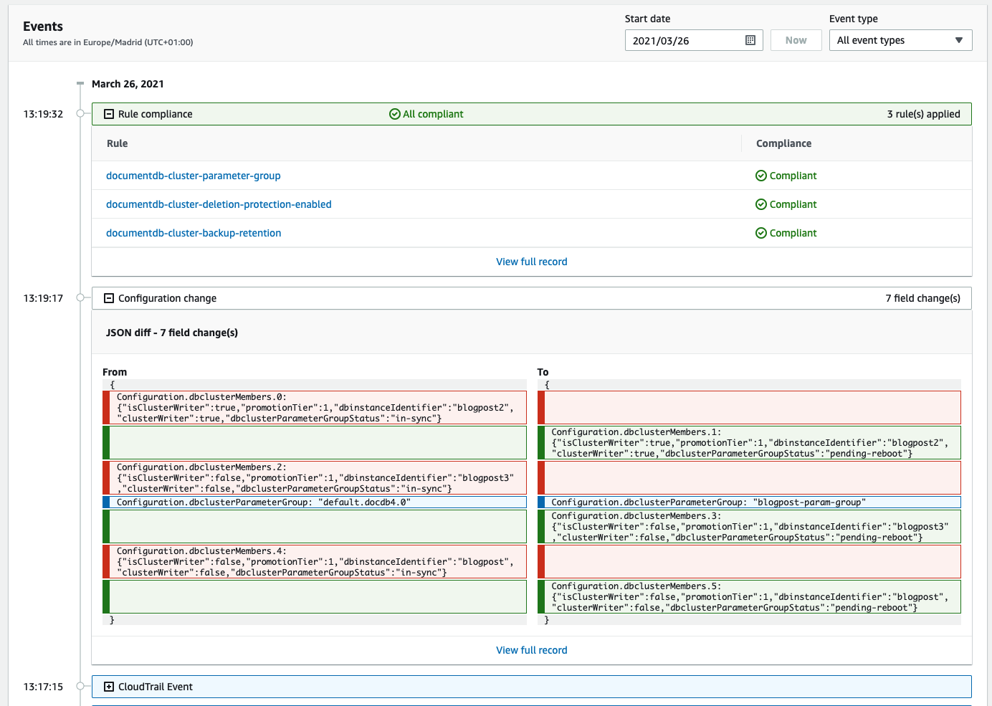Click Compliant check icon for documentdb-cluster-parameter-group
The width and height of the screenshot is (992, 706).
click(x=761, y=176)
